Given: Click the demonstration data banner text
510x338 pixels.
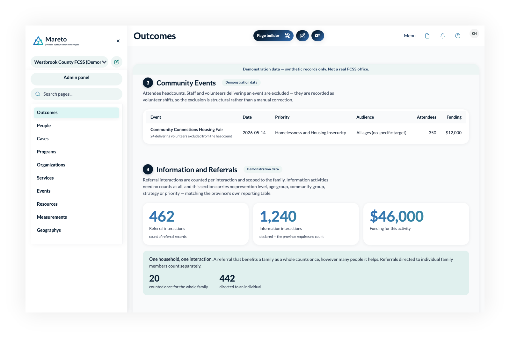Looking at the screenshot, I should tap(306, 69).
